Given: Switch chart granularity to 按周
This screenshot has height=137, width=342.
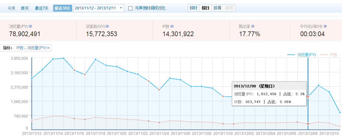Looking at the screenshot, I should click(217, 8).
